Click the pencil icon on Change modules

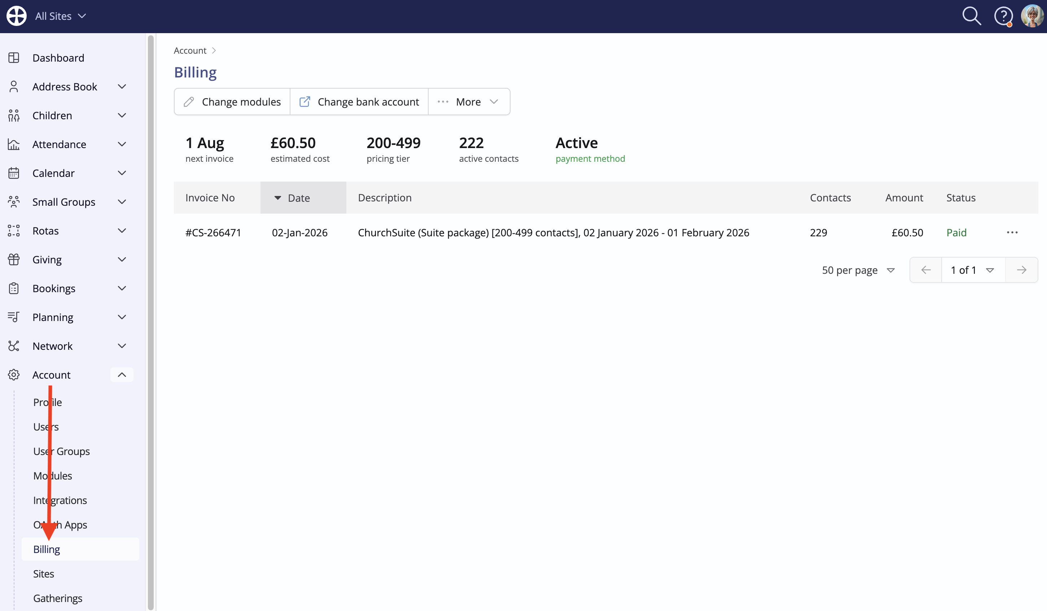pos(189,102)
